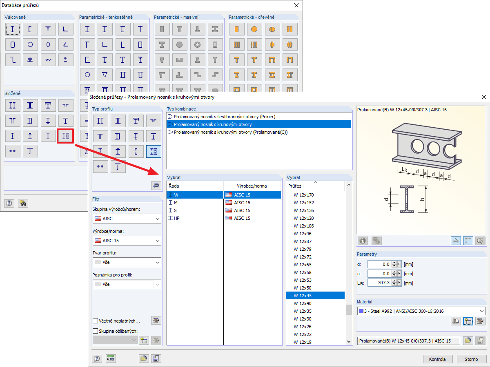Image resolution: width=490 pixels, height=367 pixels.
Task: Show cross-section info with the 'i' icon
Action: click(x=363, y=241)
